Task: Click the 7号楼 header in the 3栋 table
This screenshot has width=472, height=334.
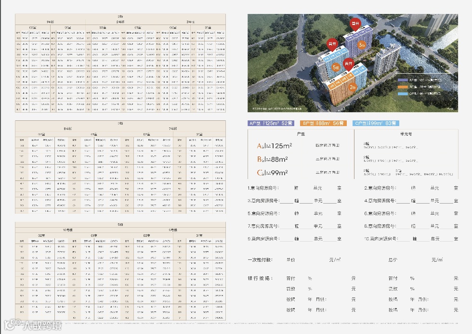Action: pos(173,129)
